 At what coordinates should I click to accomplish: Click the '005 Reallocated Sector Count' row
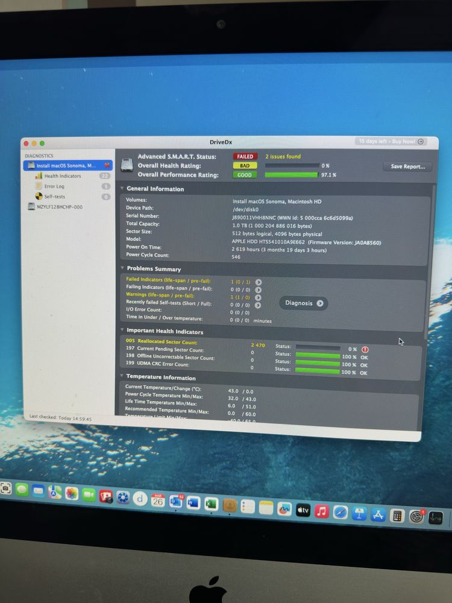click(161, 341)
